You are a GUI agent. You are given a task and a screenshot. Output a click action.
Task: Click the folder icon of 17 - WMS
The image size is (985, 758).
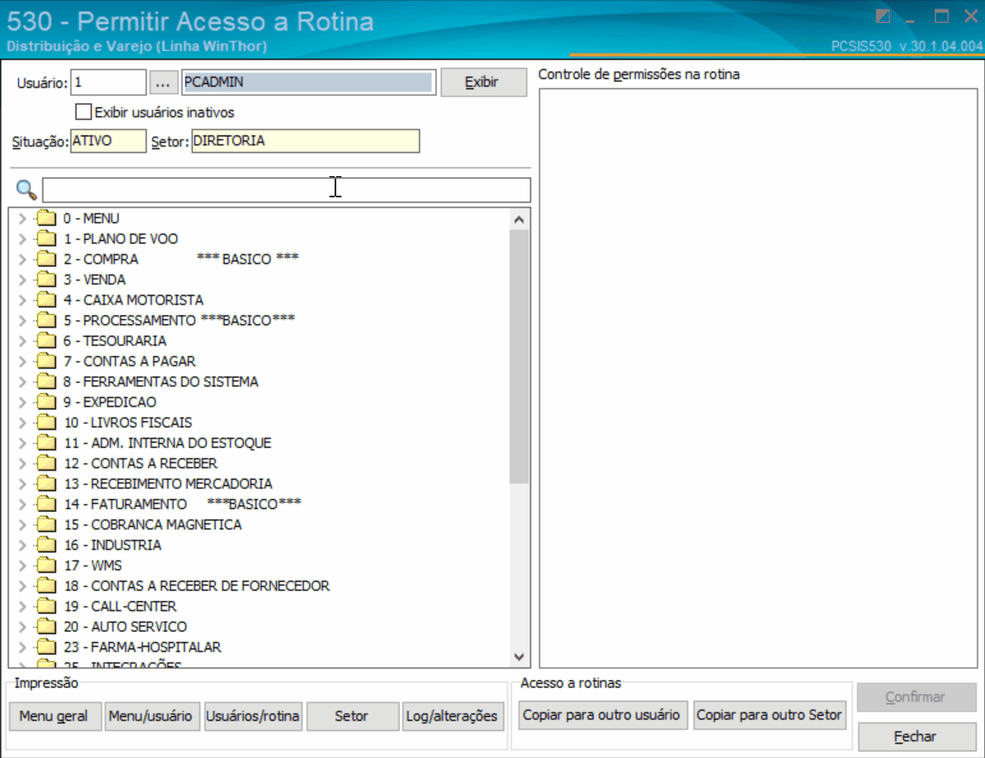46,566
